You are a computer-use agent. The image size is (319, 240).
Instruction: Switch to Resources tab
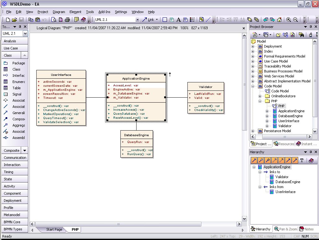[284, 144]
